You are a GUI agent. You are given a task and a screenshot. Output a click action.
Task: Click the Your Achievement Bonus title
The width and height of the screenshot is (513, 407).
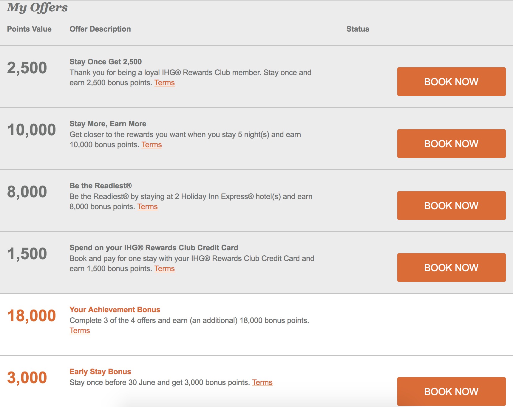[x=115, y=310]
